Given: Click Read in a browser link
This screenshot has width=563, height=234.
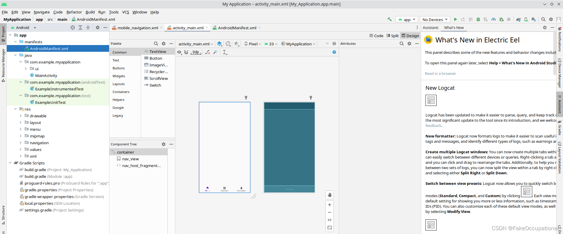Looking at the screenshot, I should pos(440,73).
